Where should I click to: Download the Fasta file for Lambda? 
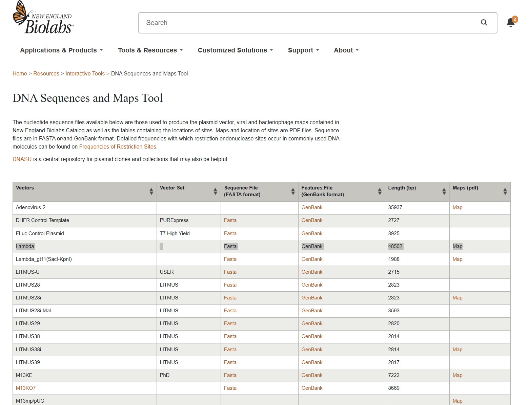pyautogui.click(x=230, y=246)
